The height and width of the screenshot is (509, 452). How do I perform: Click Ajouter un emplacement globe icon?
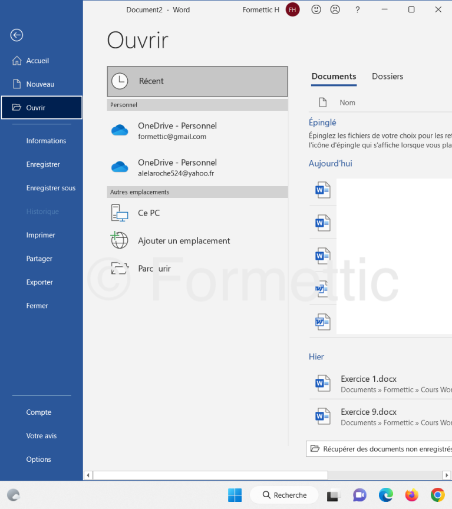pos(120,240)
